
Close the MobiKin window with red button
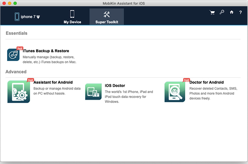(4, 3)
